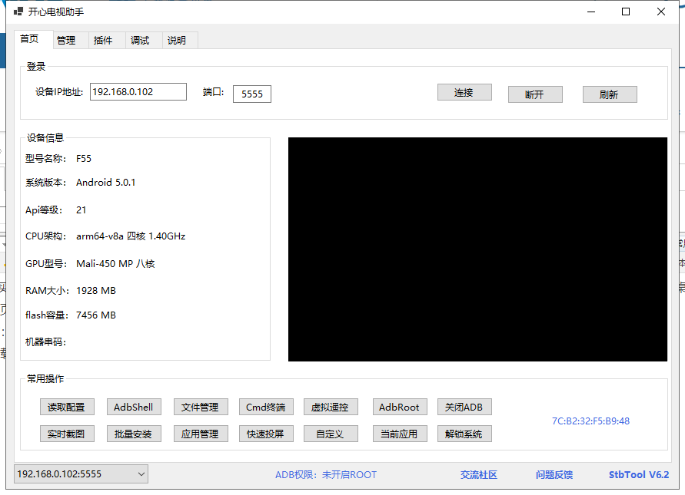Show the 当前应用
Screen dimensions: 685x495
[401, 434]
